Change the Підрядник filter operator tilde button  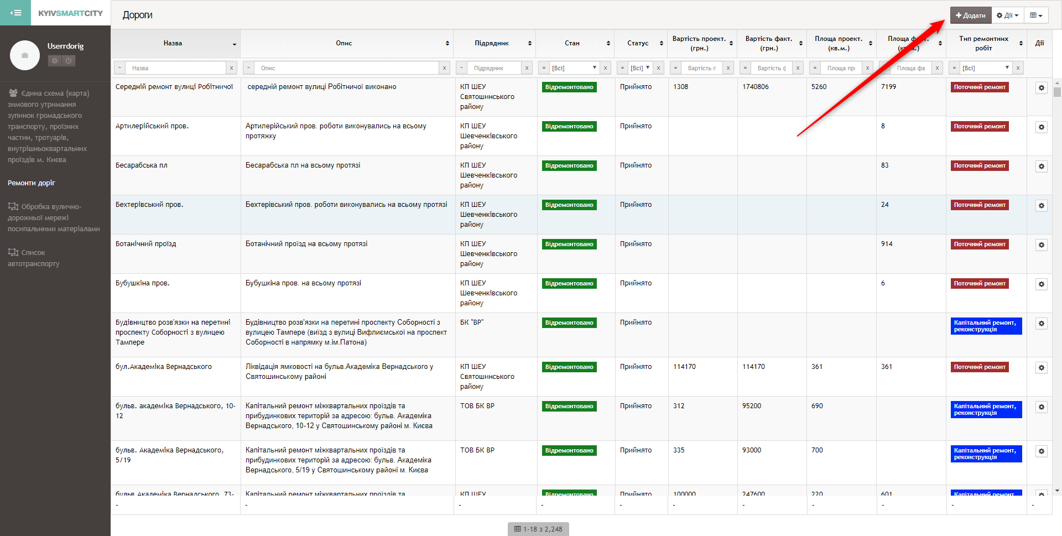[461, 68]
